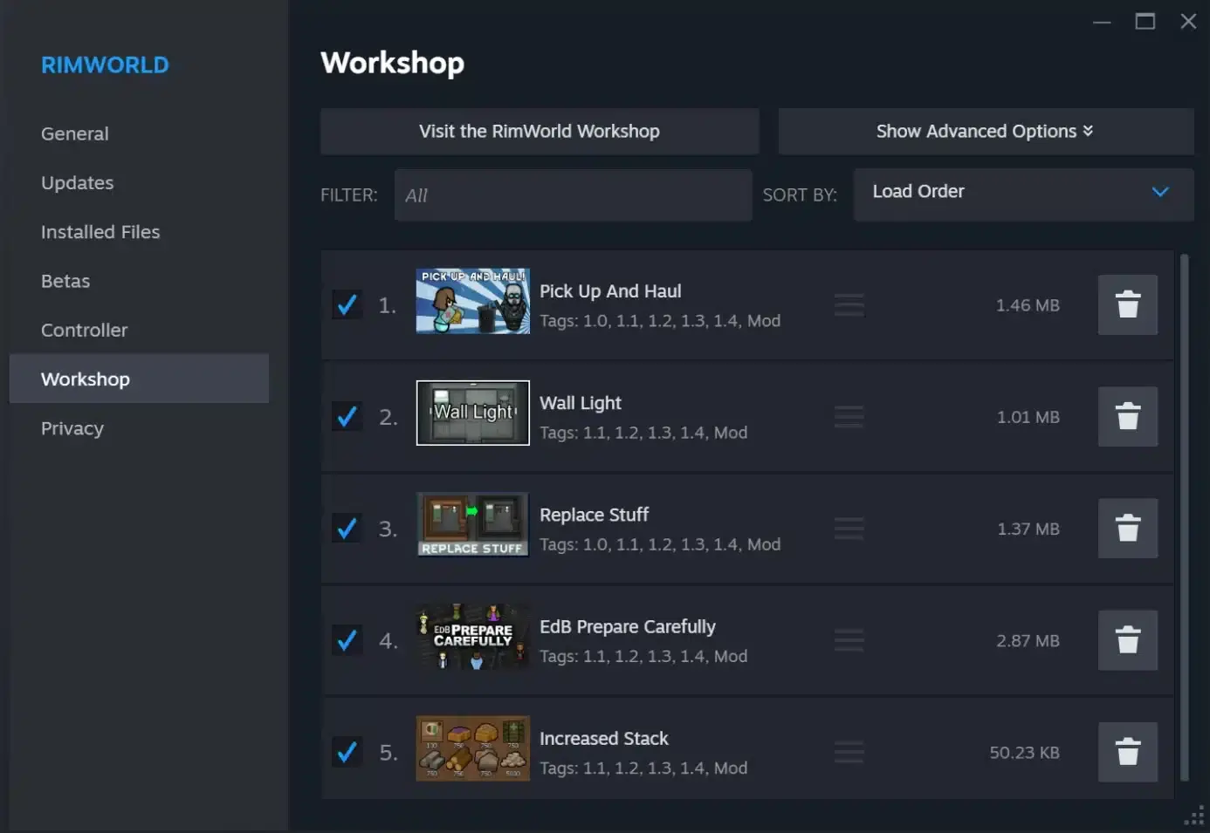The image size is (1210, 833).
Task: Visit the RimWorld Workshop
Action: coord(540,131)
